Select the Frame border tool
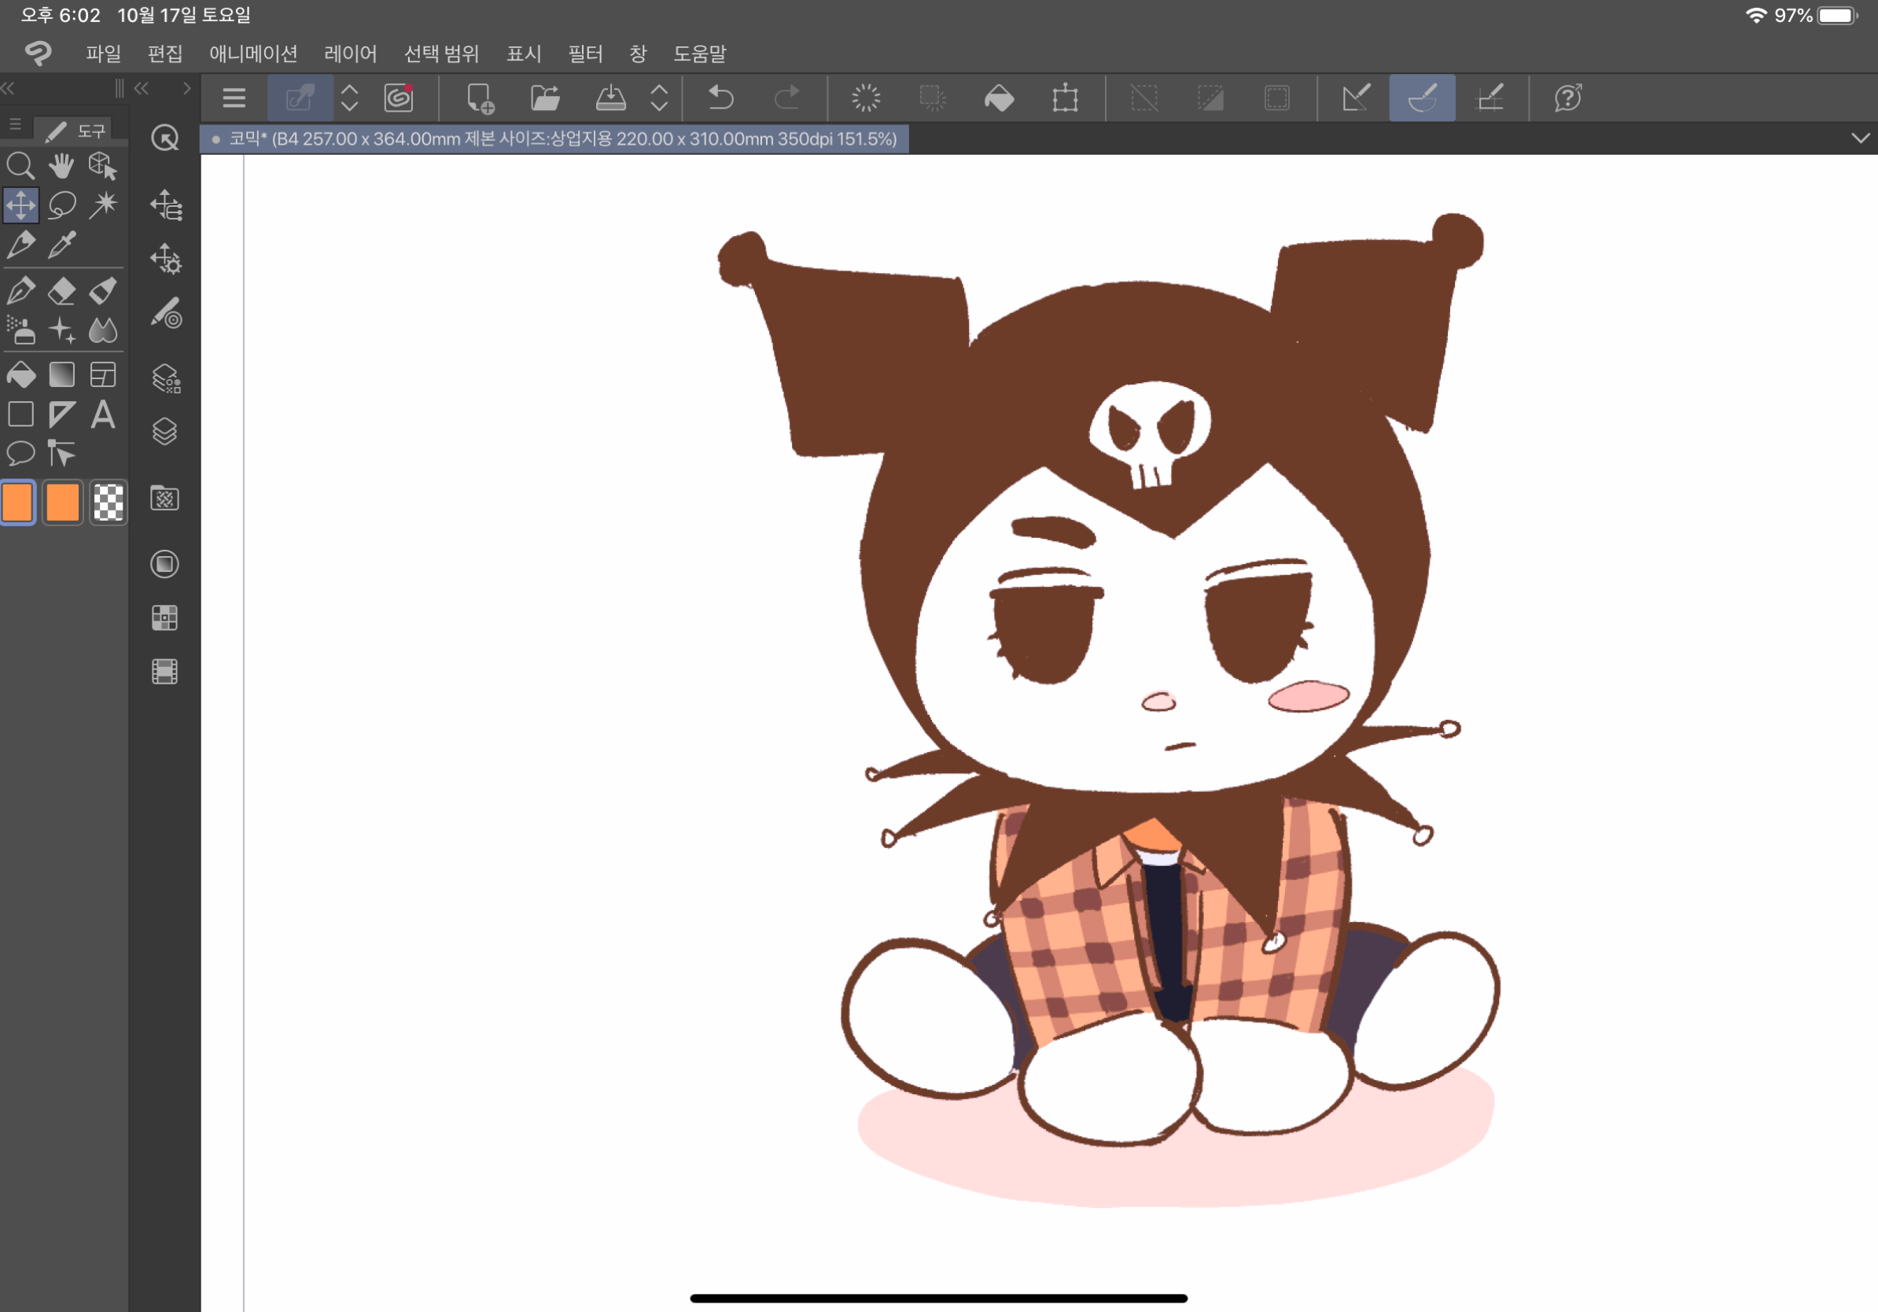The height and width of the screenshot is (1312, 1878). tap(103, 374)
